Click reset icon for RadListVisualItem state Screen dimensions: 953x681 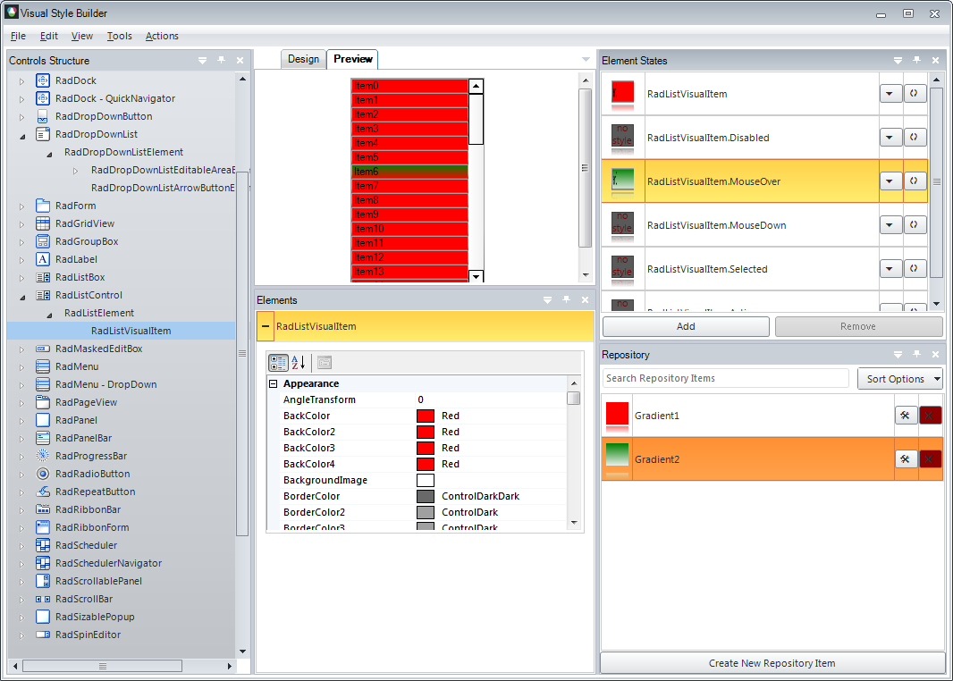pos(914,94)
